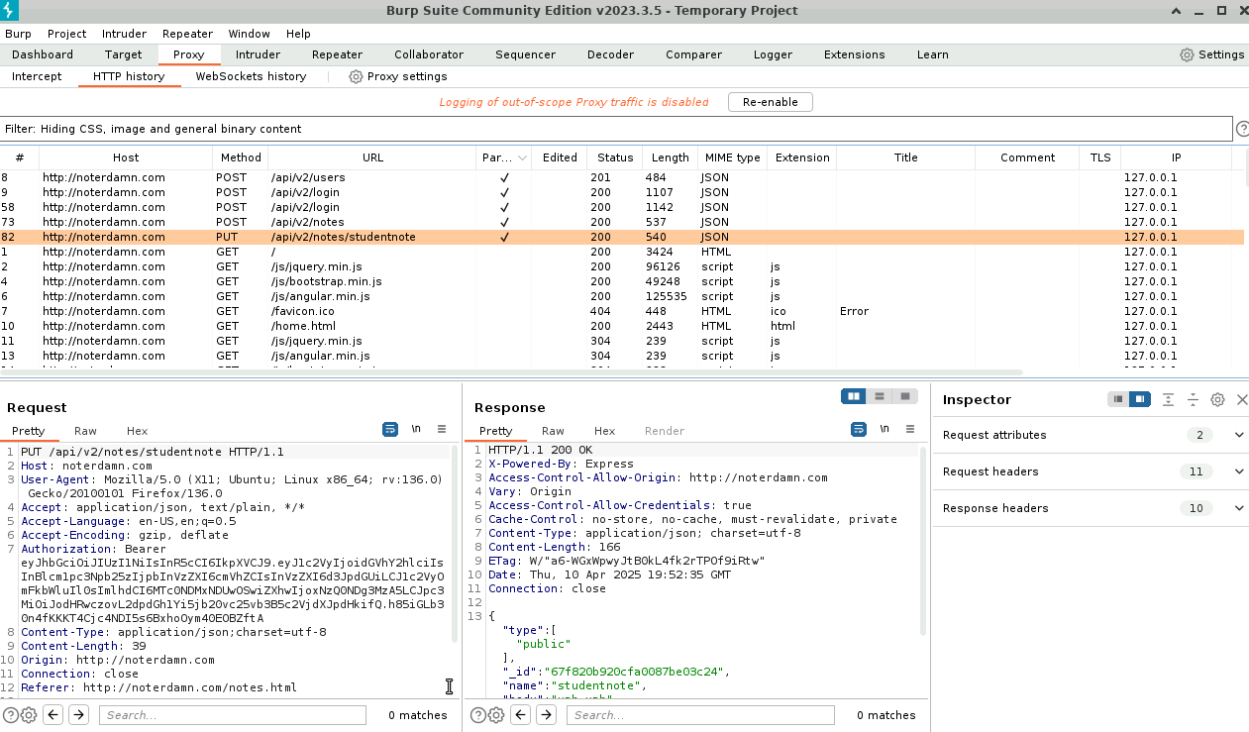This screenshot has height=732, width=1249.
Task: Click the Re-enable button
Action: tap(770, 102)
